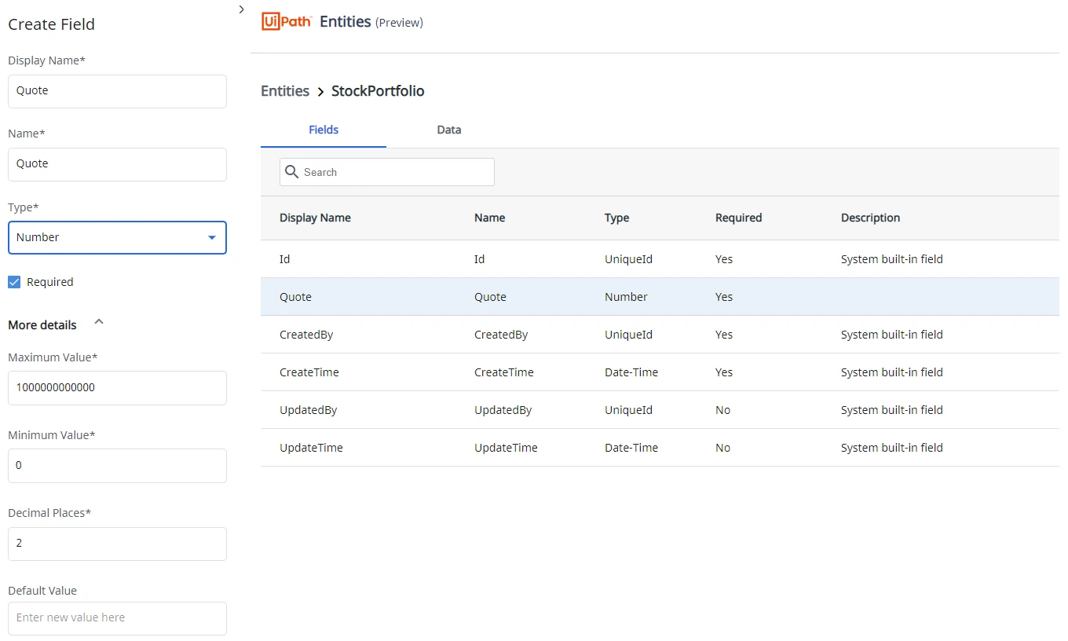
Task: Click the Required column header
Action: coord(738,218)
